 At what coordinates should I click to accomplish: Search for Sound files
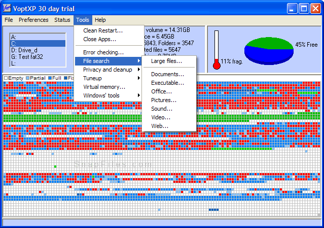click(x=169, y=109)
